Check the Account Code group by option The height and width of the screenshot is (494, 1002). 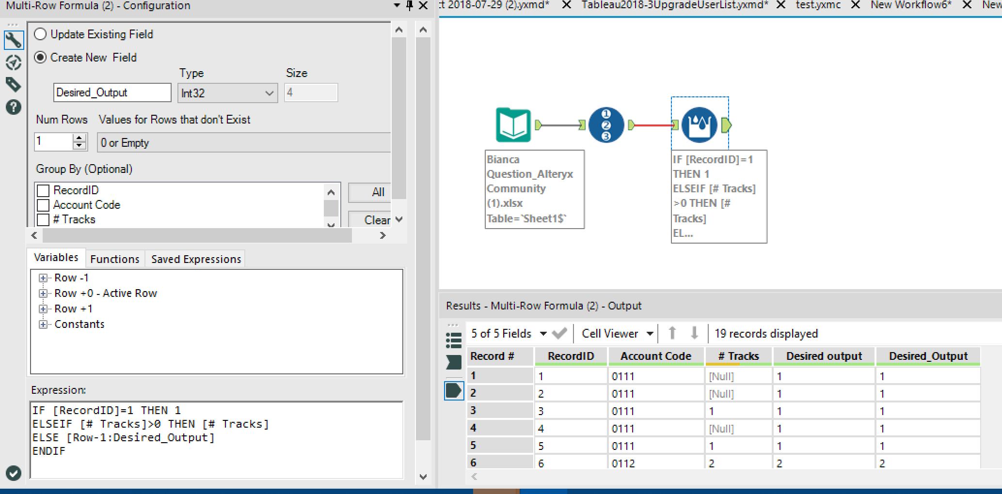point(43,204)
